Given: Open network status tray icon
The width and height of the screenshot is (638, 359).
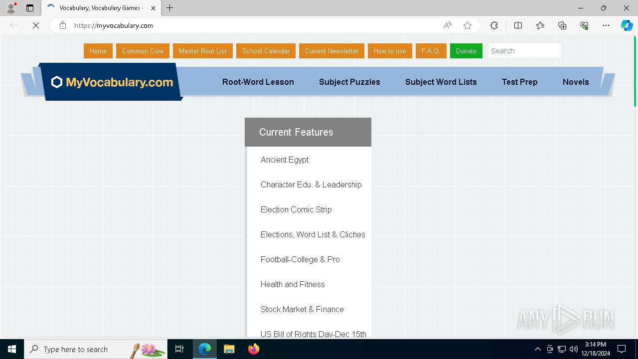Looking at the screenshot, I should click(562, 349).
